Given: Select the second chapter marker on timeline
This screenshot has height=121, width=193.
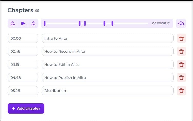Looking at the screenshot, I should pyautogui.click(x=80, y=23).
